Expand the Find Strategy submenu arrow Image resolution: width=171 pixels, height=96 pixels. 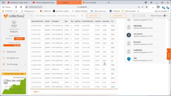click(x=25, y=64)
